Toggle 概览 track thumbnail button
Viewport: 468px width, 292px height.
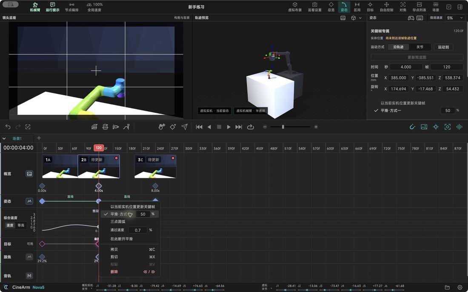click(29, 173)
